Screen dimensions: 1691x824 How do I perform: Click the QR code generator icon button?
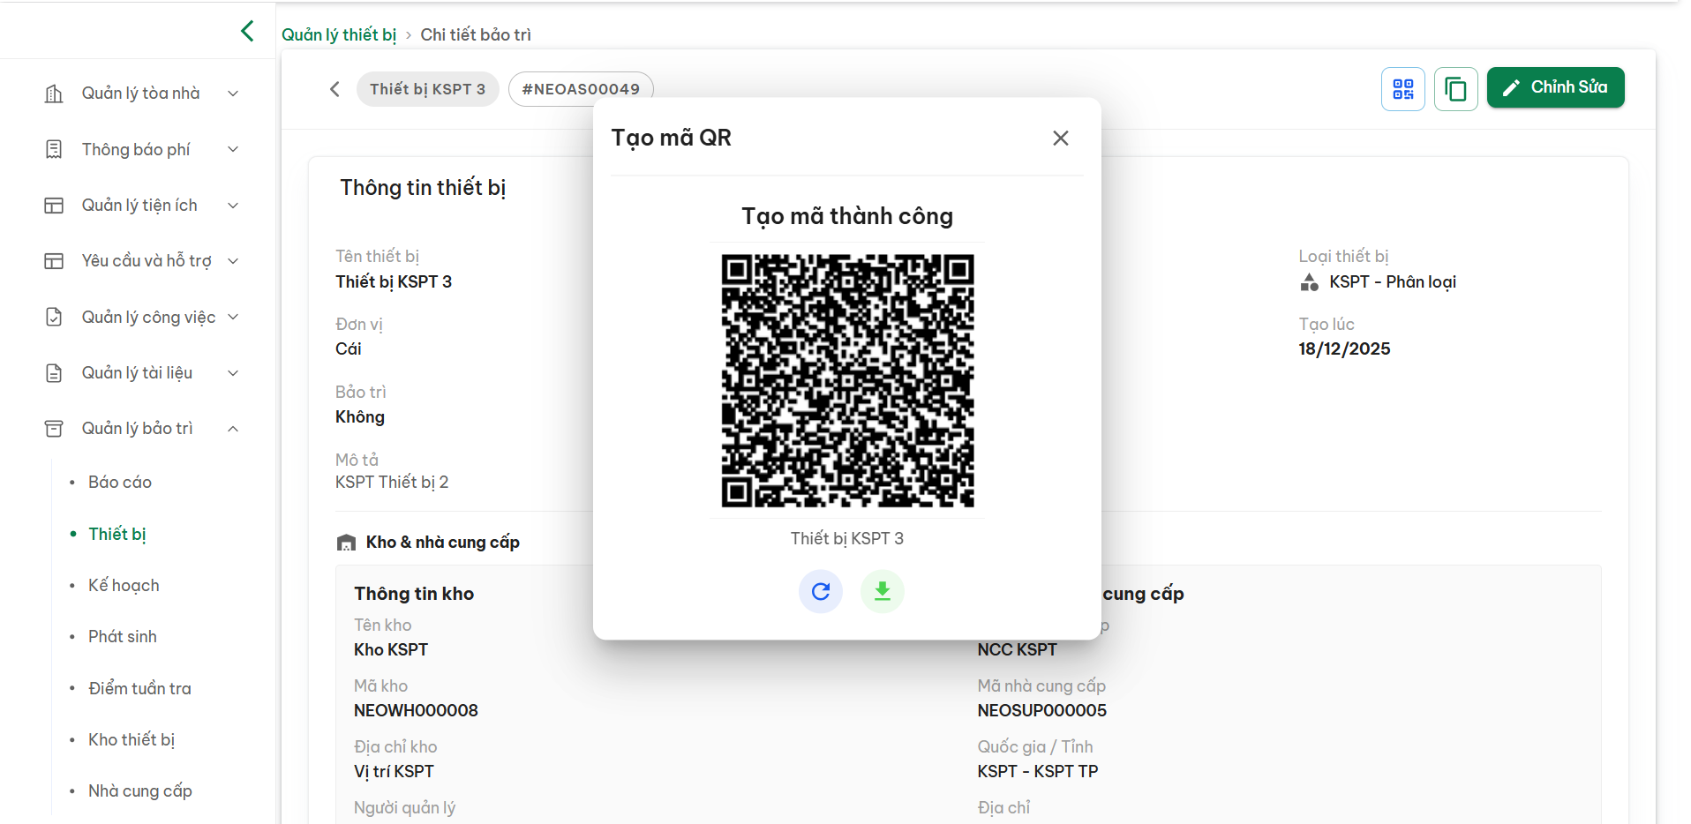click(x=1402, y=89)
